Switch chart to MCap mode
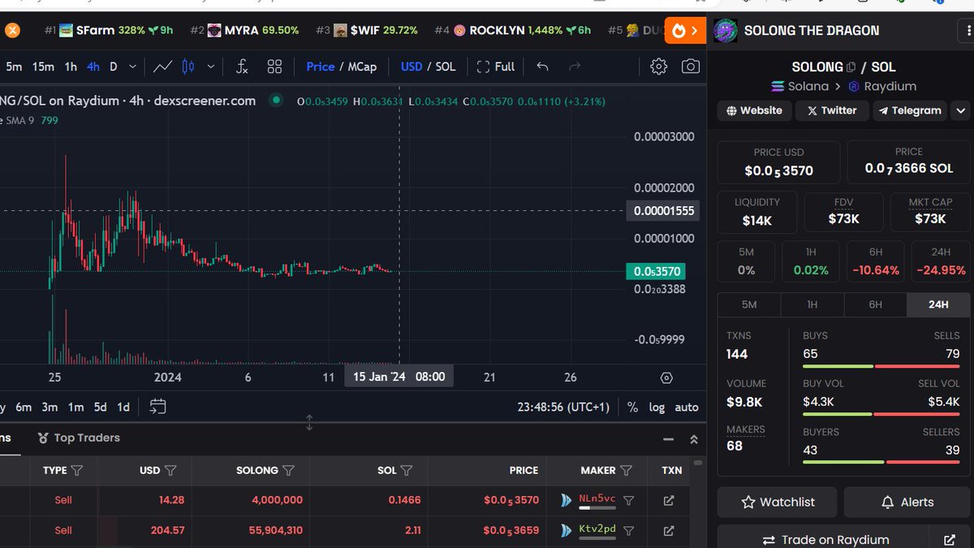The width and height of the screenshot is (974, 548). click(x=362, y=67)
